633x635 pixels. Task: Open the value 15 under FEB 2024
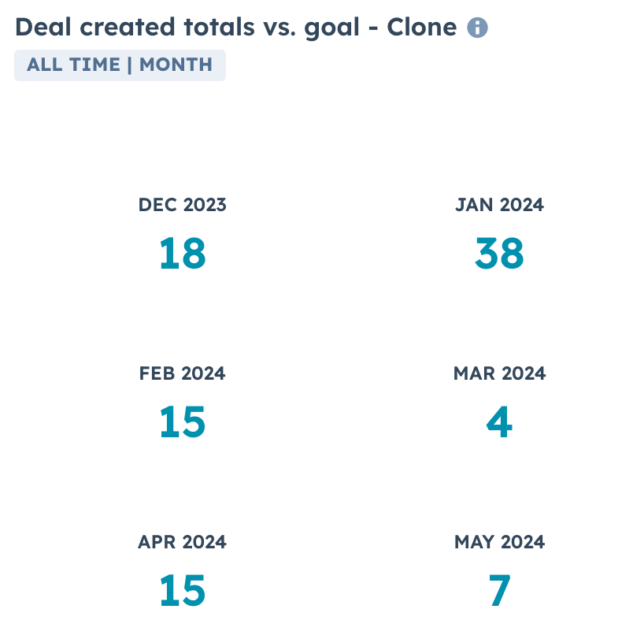tap(182, 423)
